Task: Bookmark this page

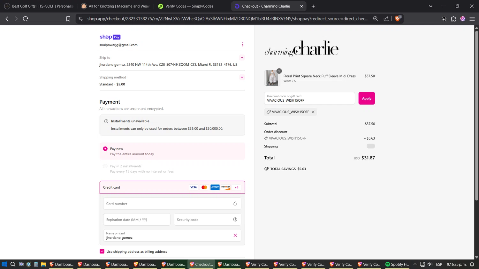Action: point(68,19)
